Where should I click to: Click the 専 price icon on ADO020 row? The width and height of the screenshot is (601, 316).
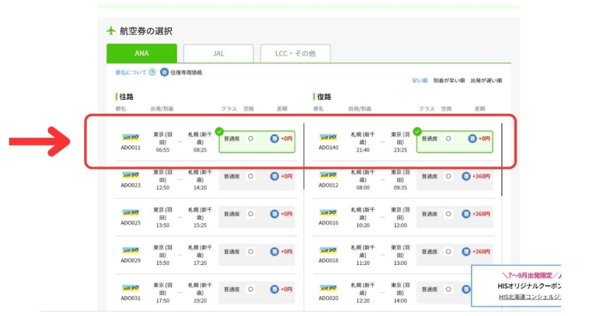point(465,289)
